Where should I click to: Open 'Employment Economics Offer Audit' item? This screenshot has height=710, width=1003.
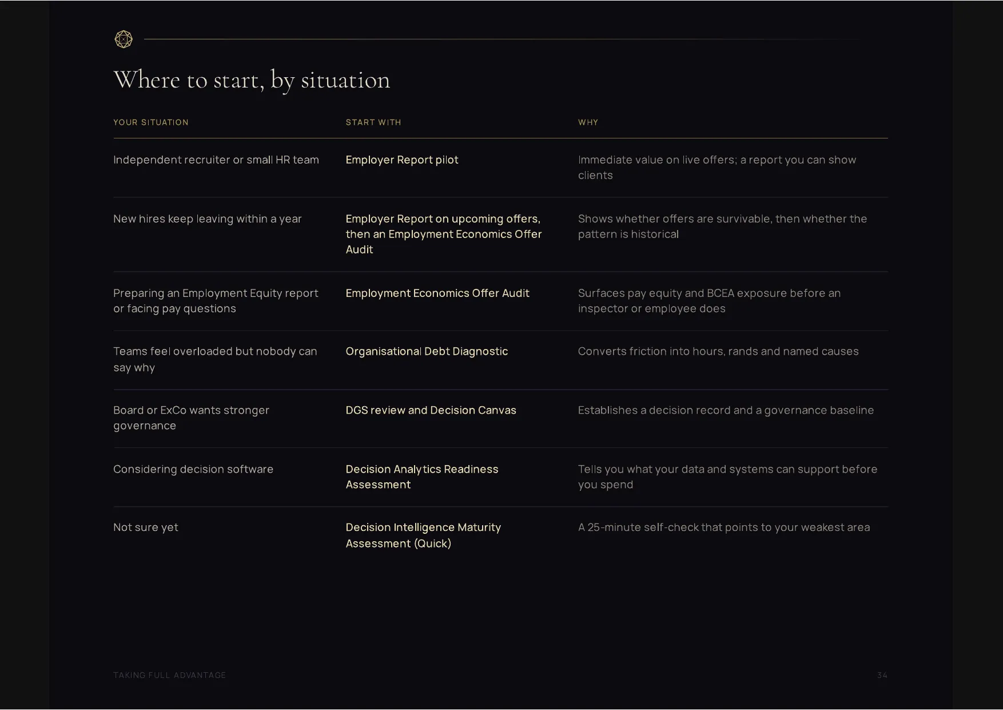[x=437, y=293]
